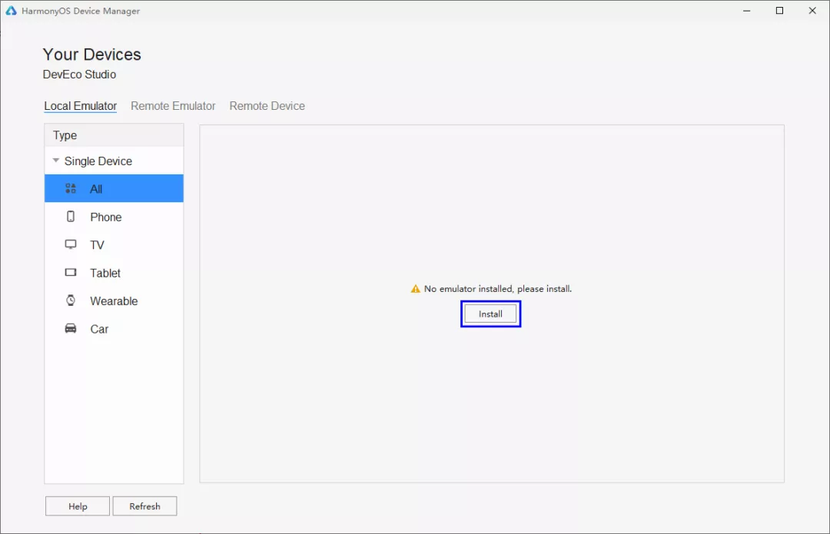Open the Help button

78,506
